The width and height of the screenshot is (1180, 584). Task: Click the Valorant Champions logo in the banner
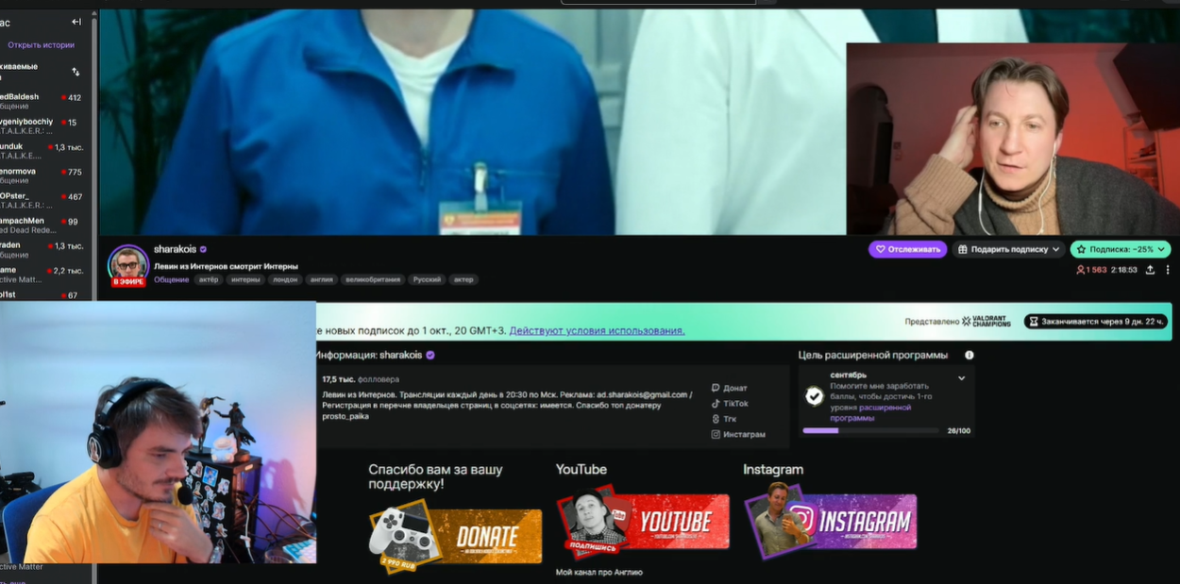click(986, 322)
